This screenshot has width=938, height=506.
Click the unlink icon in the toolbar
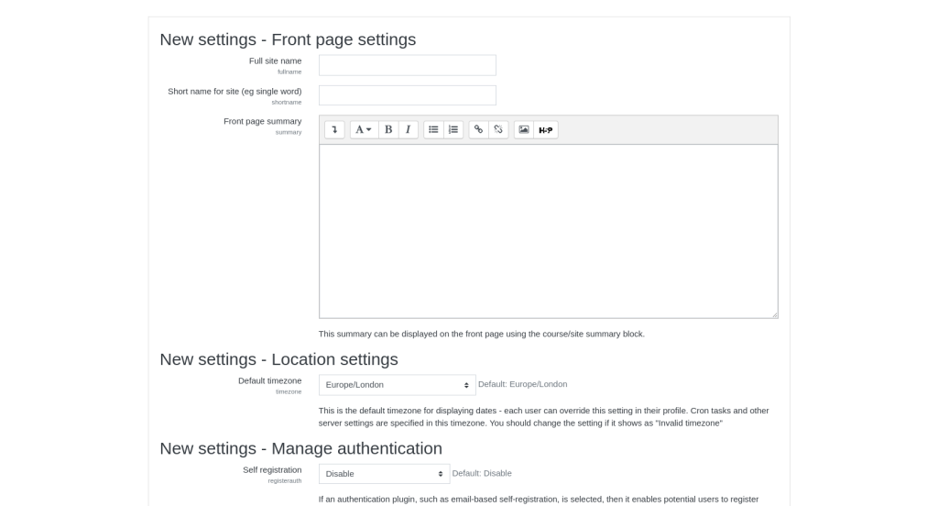point(498,130)
